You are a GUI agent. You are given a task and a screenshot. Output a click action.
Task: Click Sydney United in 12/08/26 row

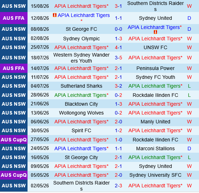pyautogui.click(x=155, y=18)
